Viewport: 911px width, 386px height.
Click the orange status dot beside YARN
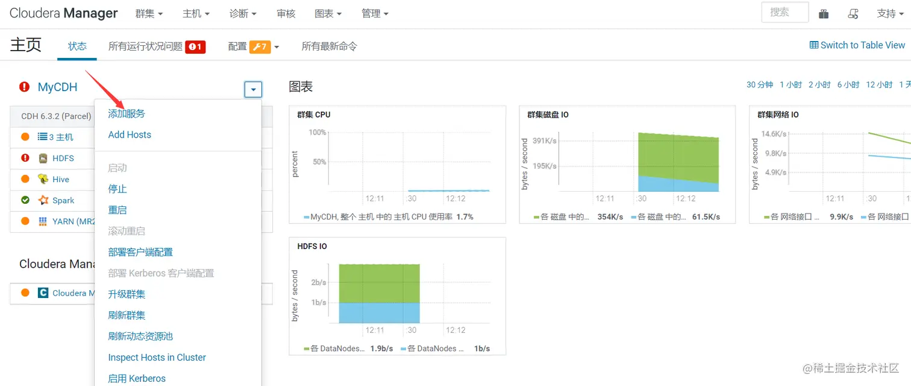click(25, 221)
